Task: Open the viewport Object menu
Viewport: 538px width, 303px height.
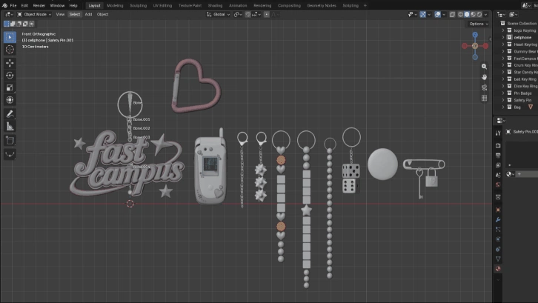Action: coord(102,14)
